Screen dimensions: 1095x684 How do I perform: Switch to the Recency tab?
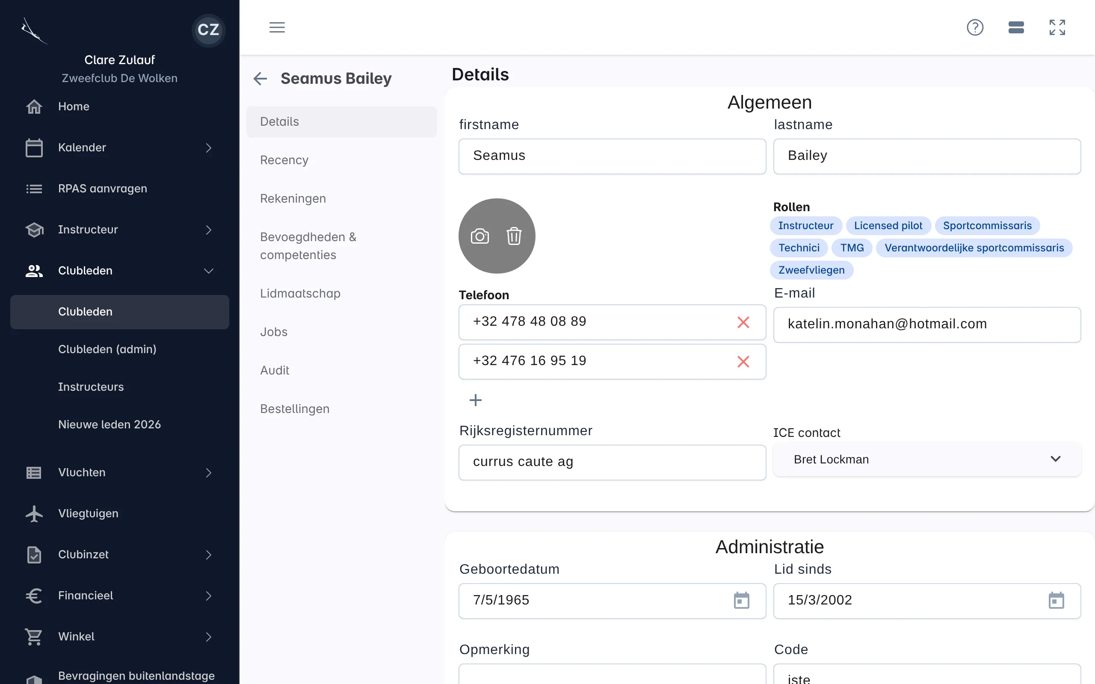point(341,160)
